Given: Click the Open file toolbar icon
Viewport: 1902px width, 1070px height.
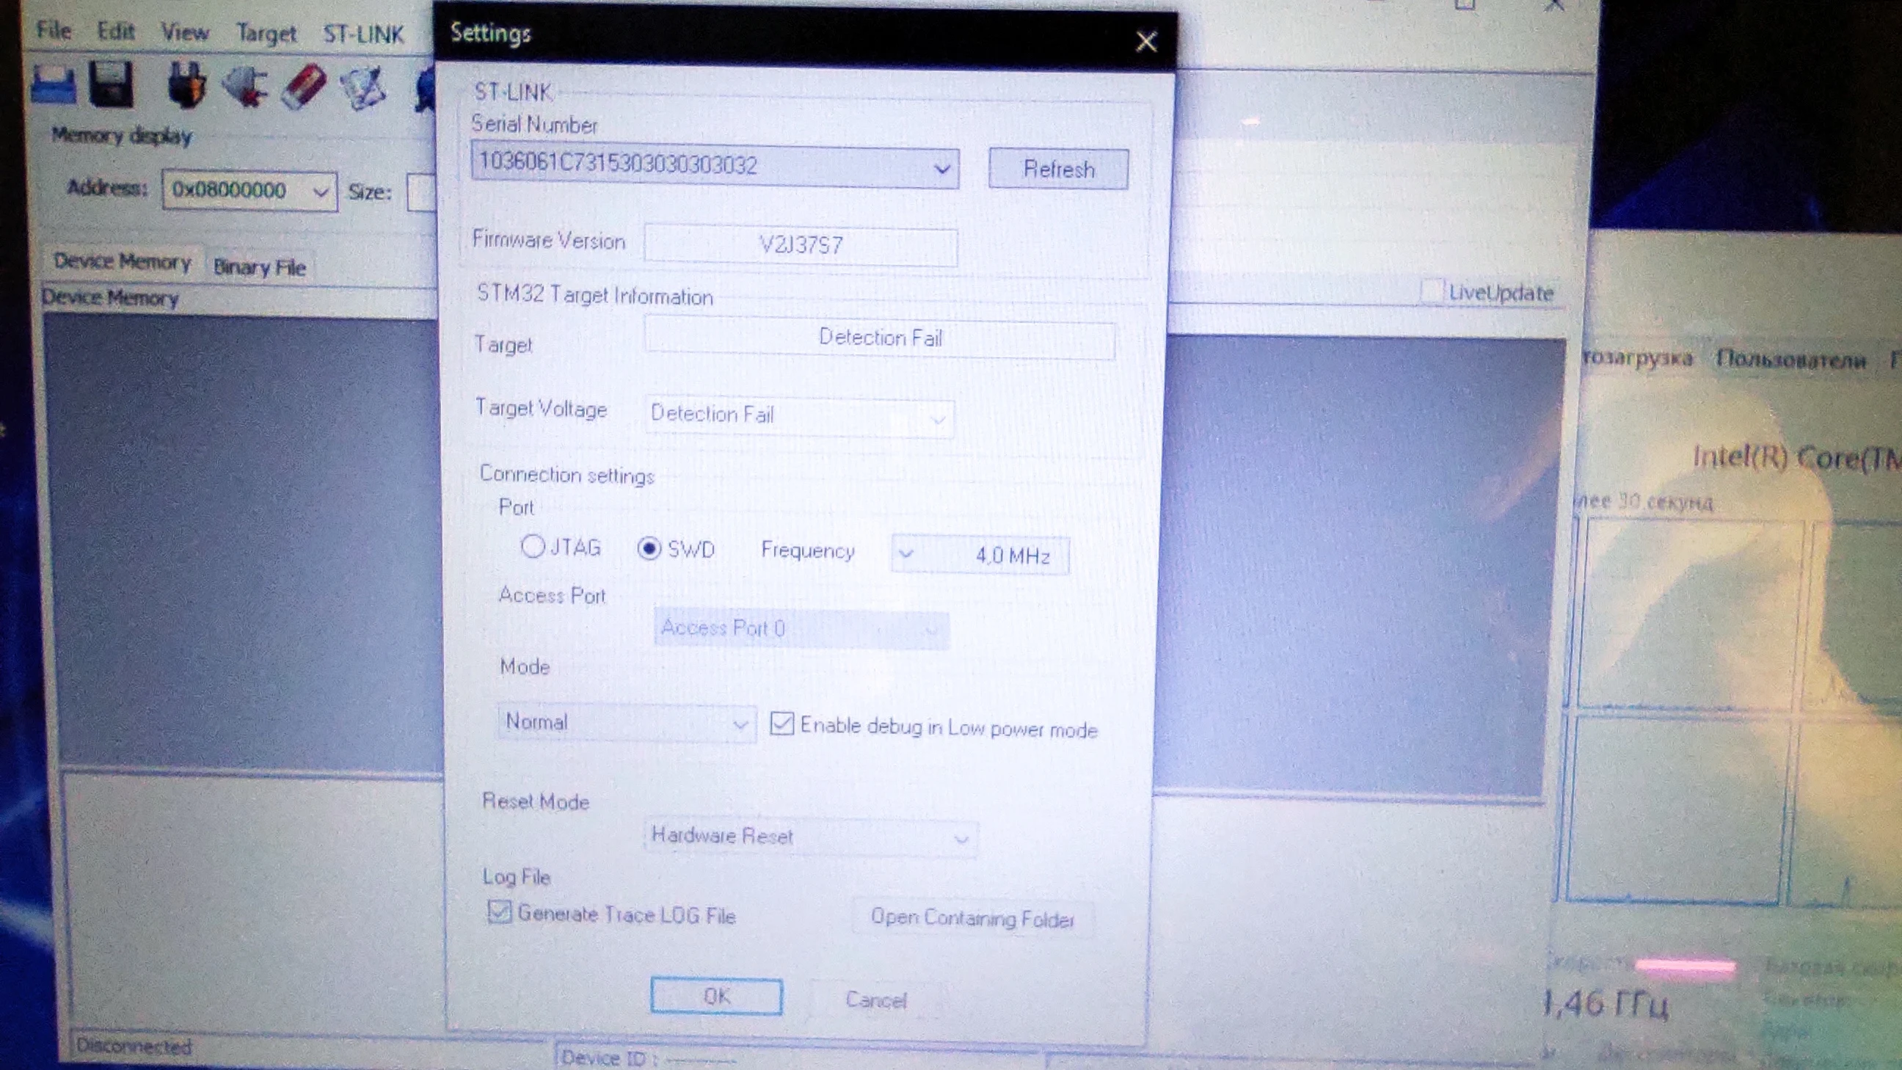Looking at the screenshot, I should [53, 85].
